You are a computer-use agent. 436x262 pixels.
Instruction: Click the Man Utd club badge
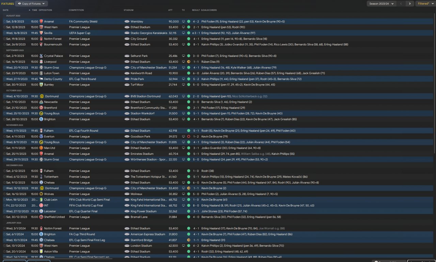pos(41,148)
